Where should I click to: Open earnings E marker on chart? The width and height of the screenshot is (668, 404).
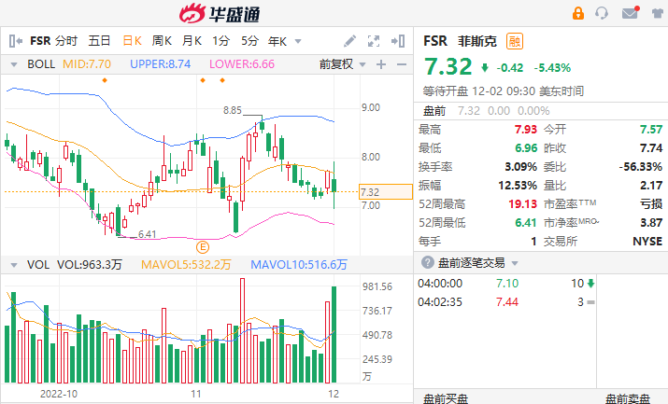[203, 247]
